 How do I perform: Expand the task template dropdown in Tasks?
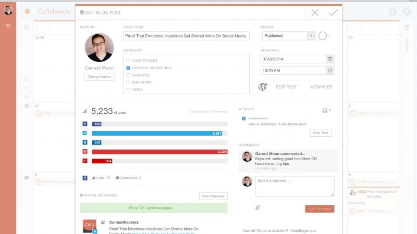[327, 110]
